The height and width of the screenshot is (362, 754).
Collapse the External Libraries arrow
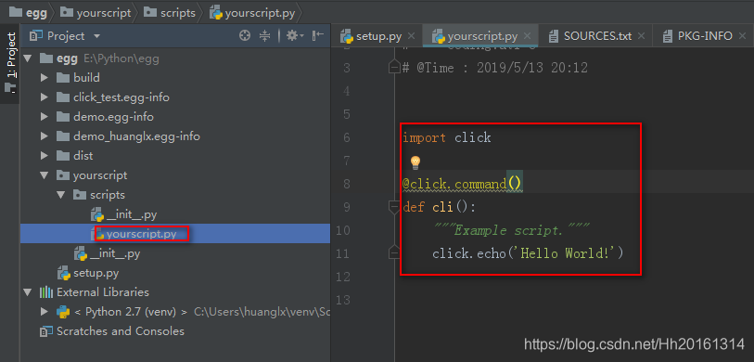click(28, 292)
